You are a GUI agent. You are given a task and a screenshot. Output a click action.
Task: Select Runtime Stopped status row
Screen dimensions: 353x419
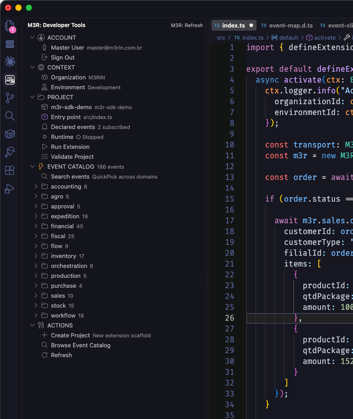tap(115, 137)
